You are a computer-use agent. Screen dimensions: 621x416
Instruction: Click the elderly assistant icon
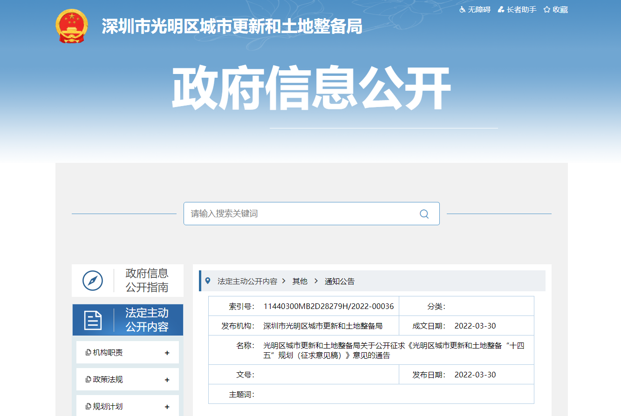(x=501, y=10)
